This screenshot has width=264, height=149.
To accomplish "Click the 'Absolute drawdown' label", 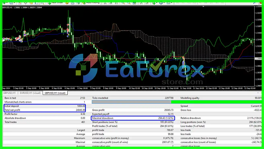I will click(15, 118).
